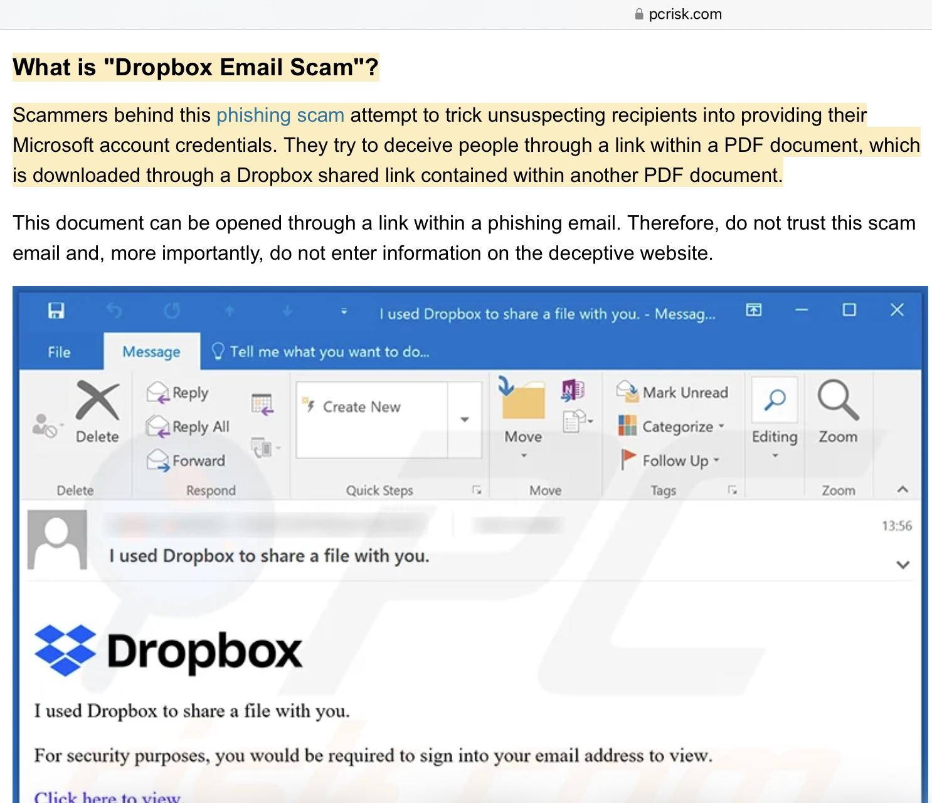Click the next item down arrow
The width and height of the screenshot is (932, 803).
(287, 311)
